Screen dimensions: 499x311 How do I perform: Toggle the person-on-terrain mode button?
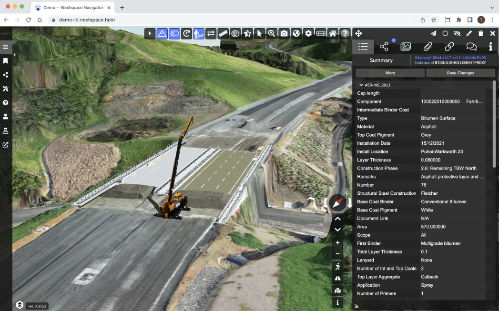coord(199,33)
